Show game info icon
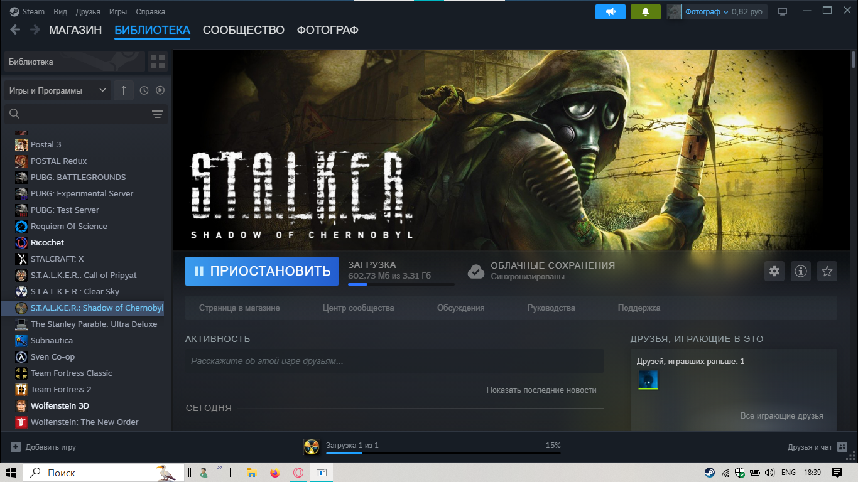Viewport: 858px width, 482px height. (x=801, y=271)
